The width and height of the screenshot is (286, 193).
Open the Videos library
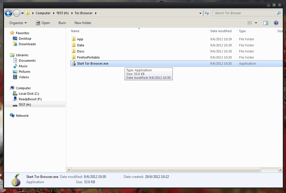click(24, 77)
